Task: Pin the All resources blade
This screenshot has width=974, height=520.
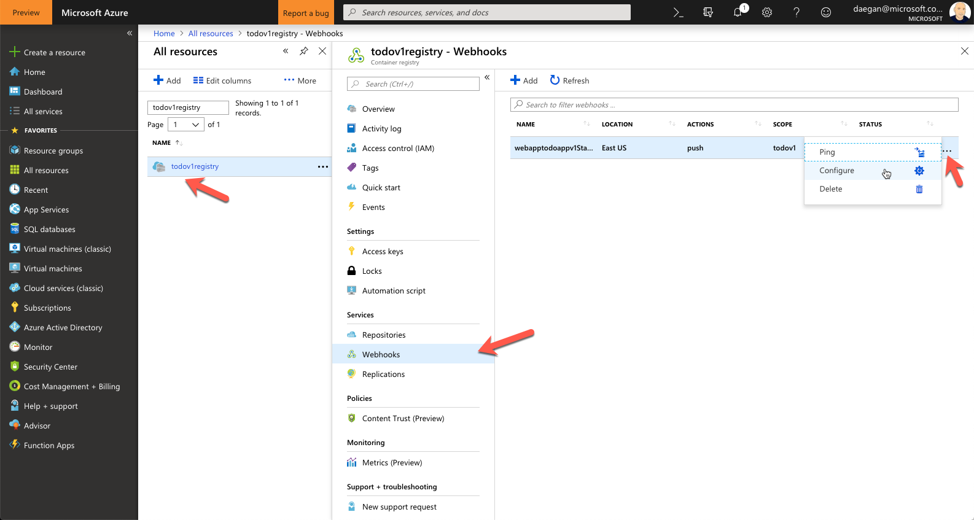Action: pos(304,51)
